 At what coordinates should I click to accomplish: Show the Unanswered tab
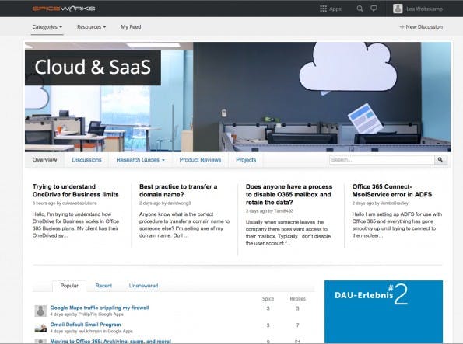(143, 286)
